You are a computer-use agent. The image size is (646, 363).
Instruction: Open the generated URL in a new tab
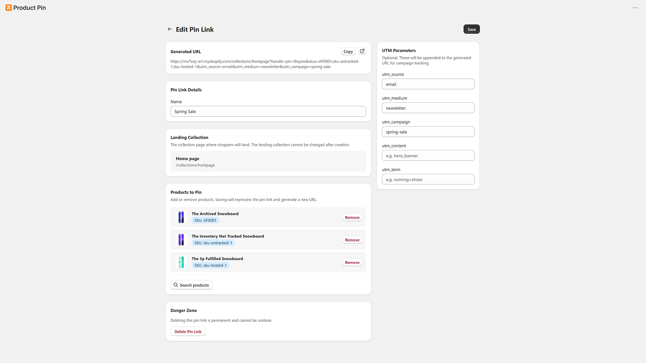(362, 51)
